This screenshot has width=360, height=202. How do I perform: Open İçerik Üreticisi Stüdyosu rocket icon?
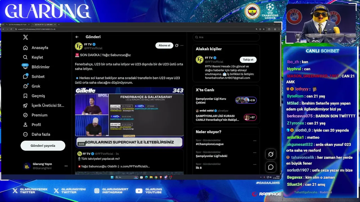26,105
